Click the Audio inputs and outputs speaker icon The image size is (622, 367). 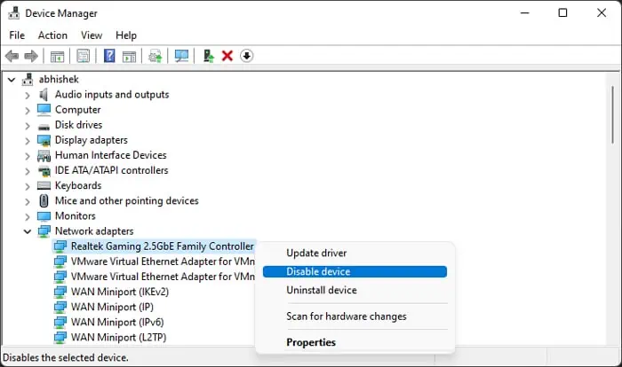click(x=44, y=95)
